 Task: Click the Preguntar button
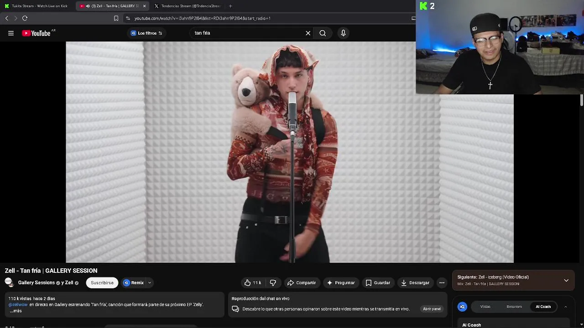pyautogui.click(x=340, y=283)
